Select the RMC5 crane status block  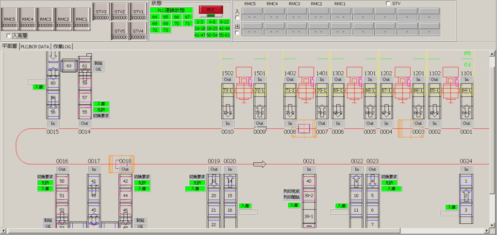tap(10, 19)
